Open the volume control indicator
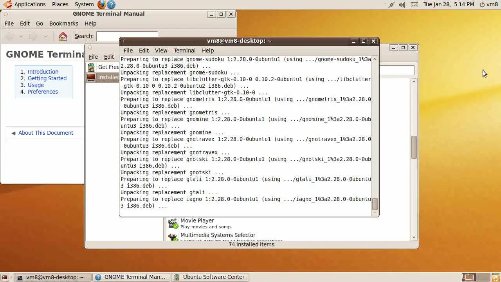Viewport: 501px width, 282px height. coord(402,5)
